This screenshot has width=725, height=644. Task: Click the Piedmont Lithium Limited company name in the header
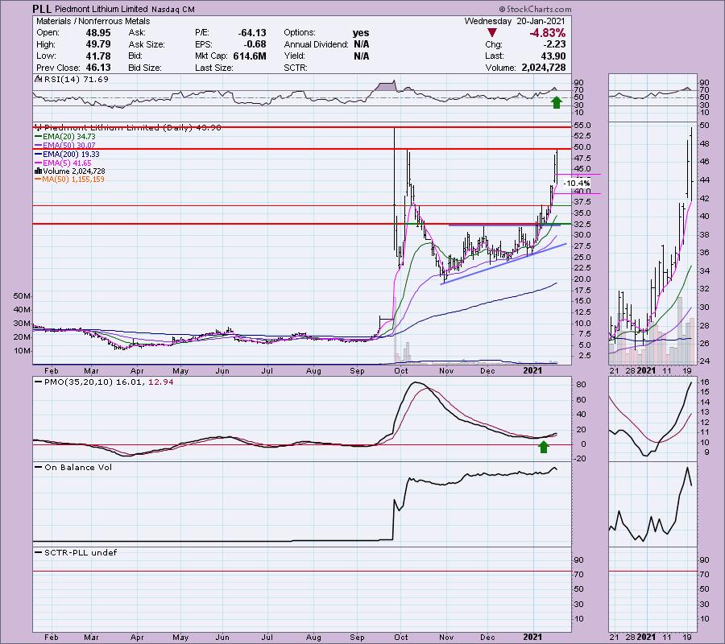101,9
